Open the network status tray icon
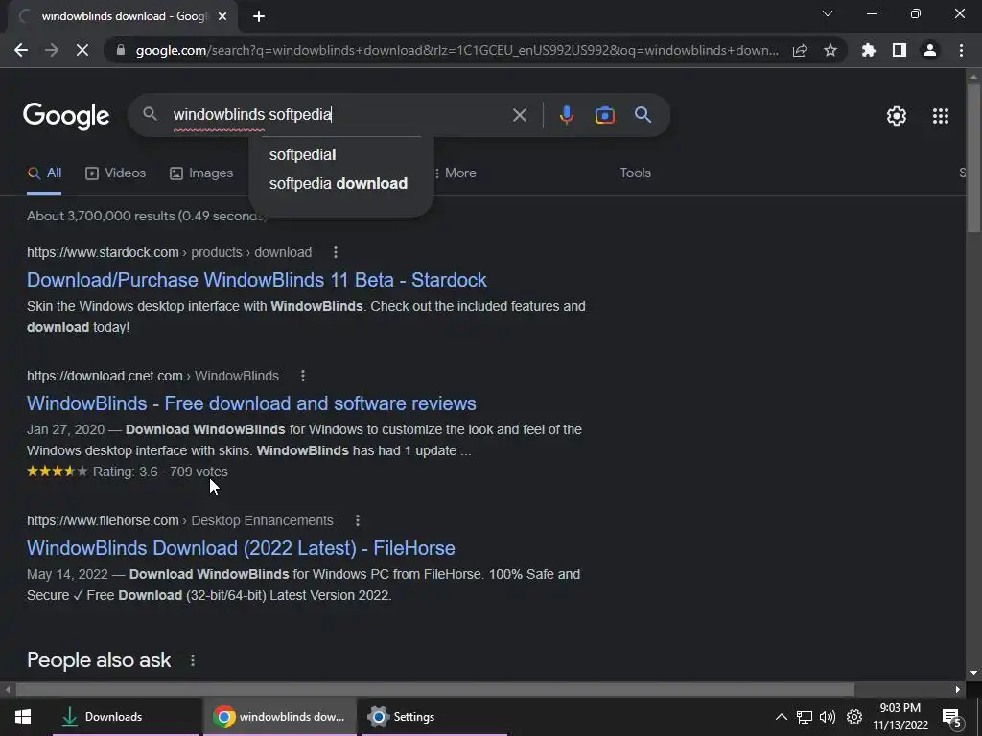The height and width of the screenshot is (736, 982). 805,717
